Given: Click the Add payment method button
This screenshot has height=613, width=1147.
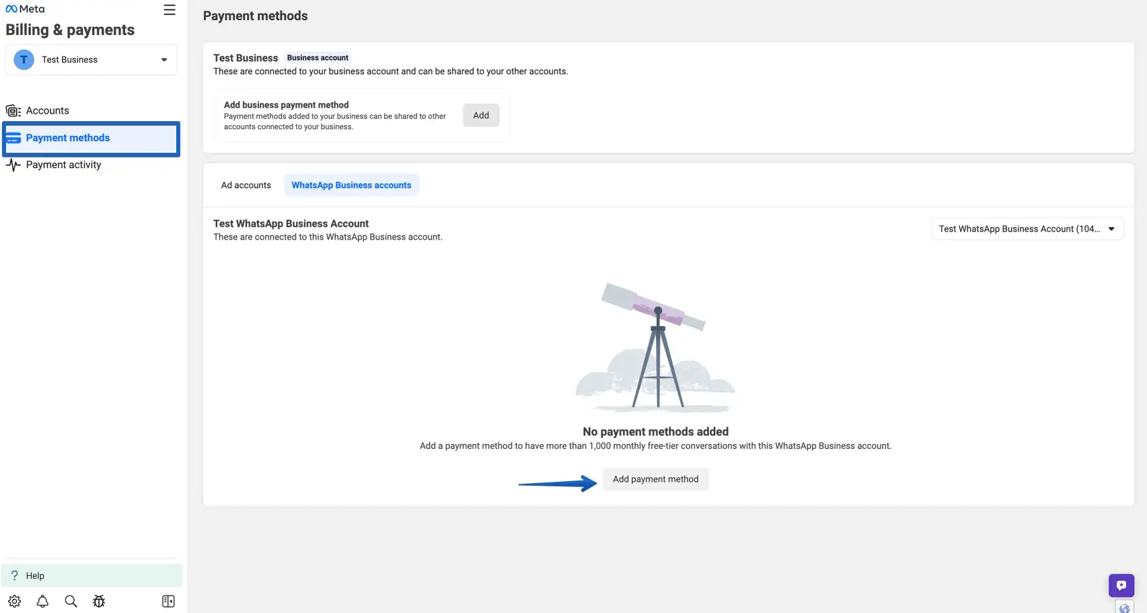Looking at the screenshot, I should (655, 479).
